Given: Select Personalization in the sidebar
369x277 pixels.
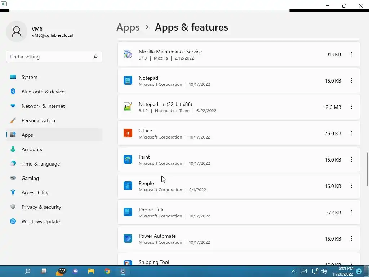Looking at the screenshot, I should click(x=54, y=120).
